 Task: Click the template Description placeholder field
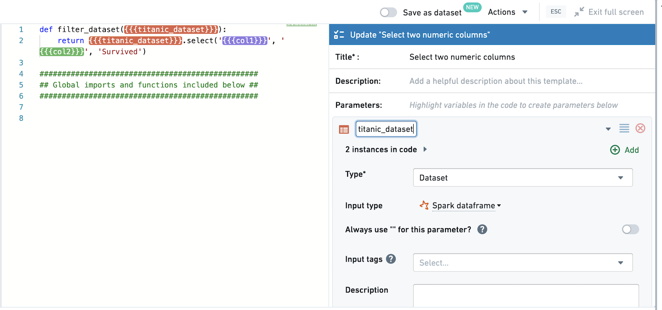click(x=496, y=81)
